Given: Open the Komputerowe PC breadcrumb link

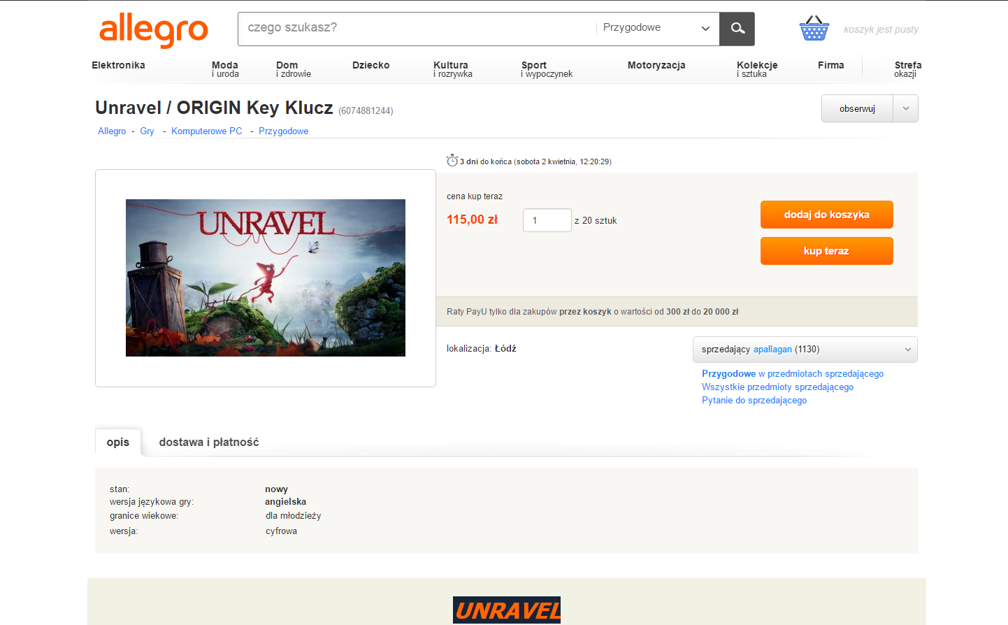Looking at the screenshot, I should (207, 131).
